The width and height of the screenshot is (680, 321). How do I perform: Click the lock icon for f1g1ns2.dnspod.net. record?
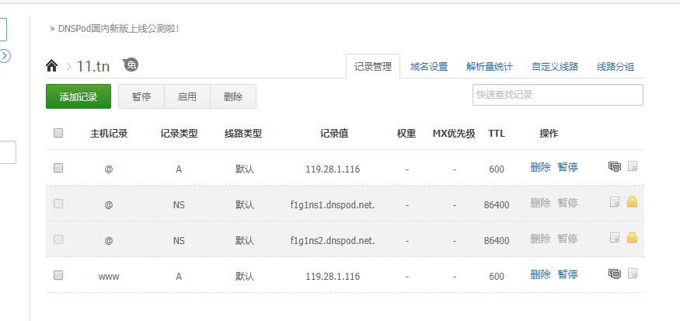[633, 238]
